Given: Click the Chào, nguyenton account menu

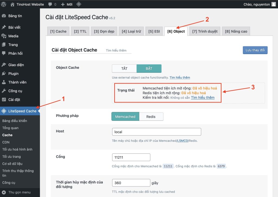Looking at the screenshot, I should coord(260,4).
